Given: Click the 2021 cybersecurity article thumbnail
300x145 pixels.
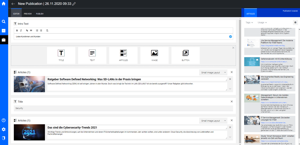Looking at the screenshot, I should 29,132.
